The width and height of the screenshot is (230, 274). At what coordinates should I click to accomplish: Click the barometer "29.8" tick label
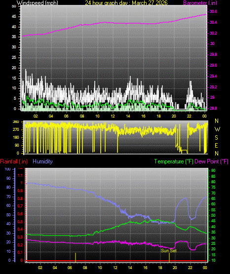(213, 54)
